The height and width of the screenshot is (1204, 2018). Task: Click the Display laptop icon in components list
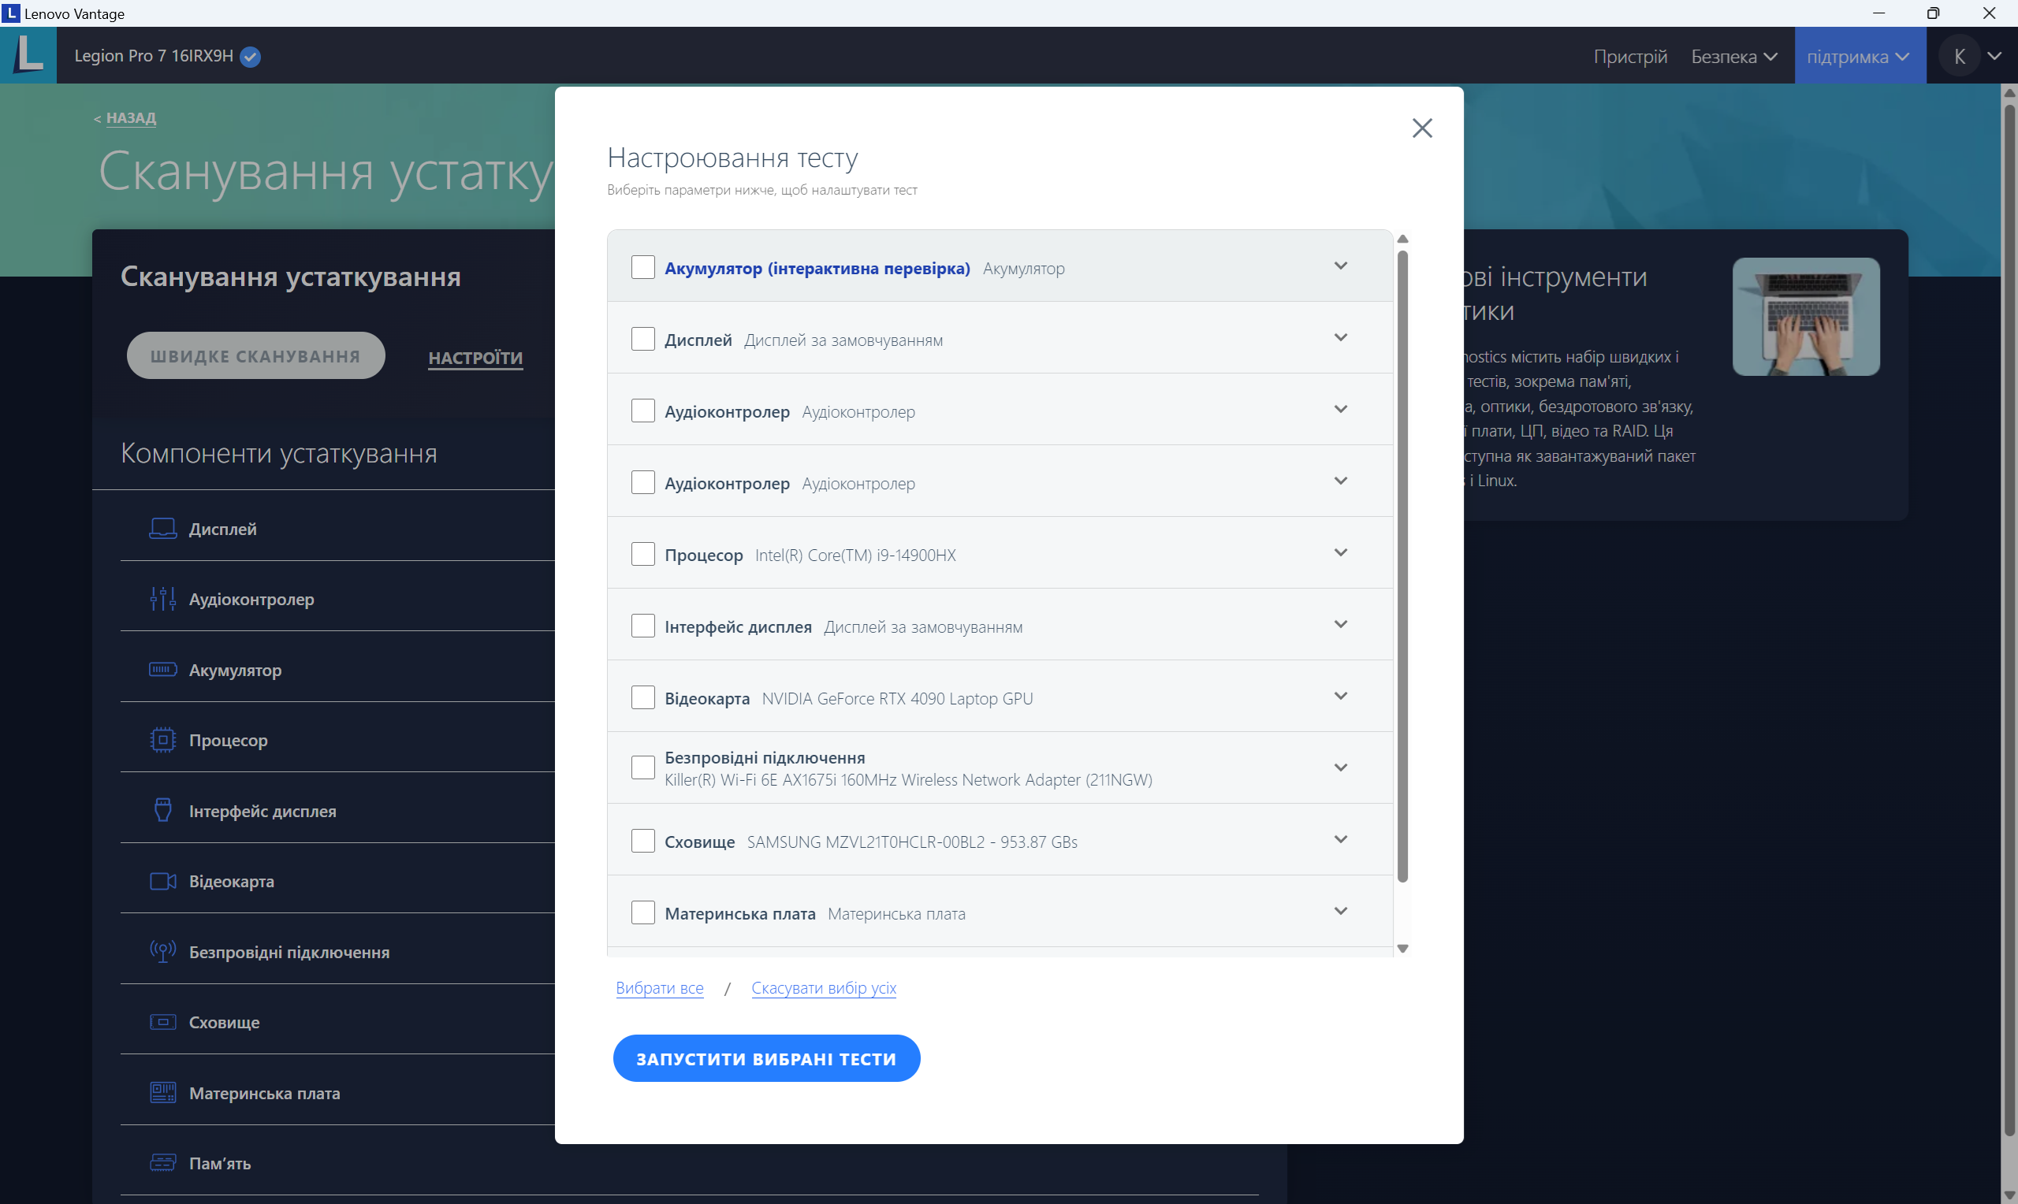pyautogui.click(x=162, y=529)
